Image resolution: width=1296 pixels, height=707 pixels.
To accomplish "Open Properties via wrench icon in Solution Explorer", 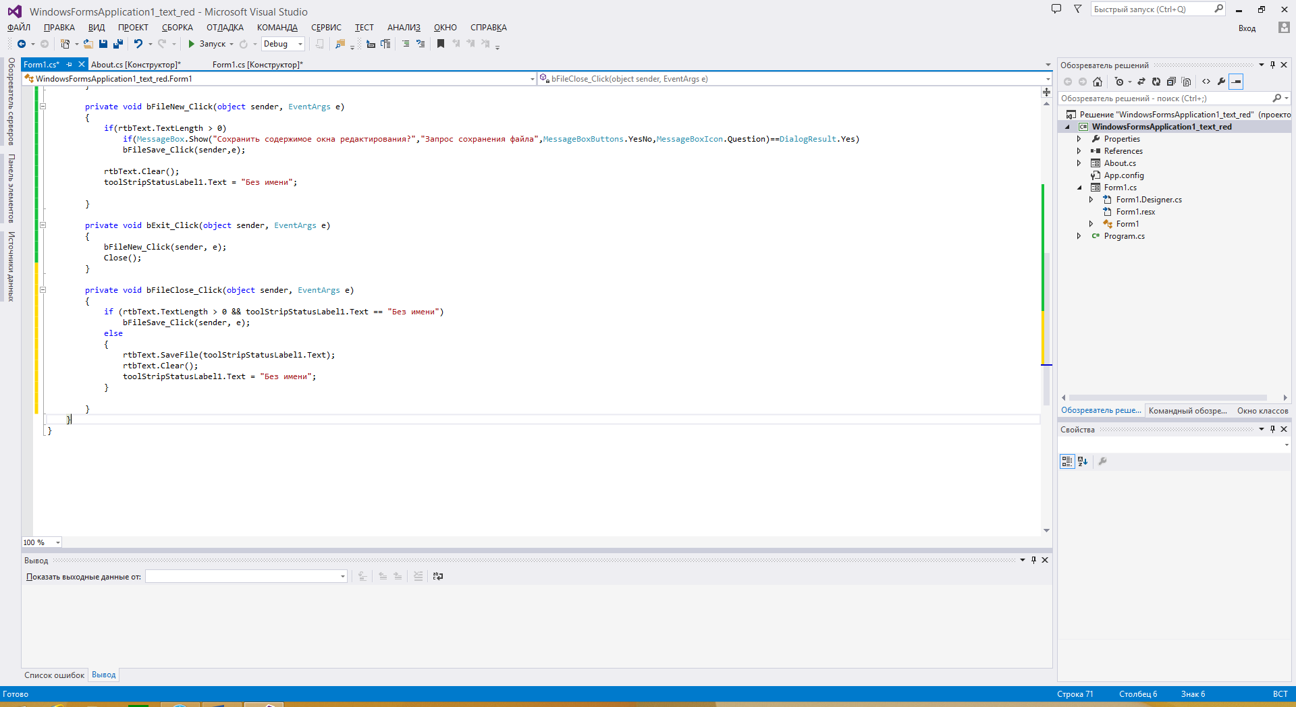I will point(1221,82).
